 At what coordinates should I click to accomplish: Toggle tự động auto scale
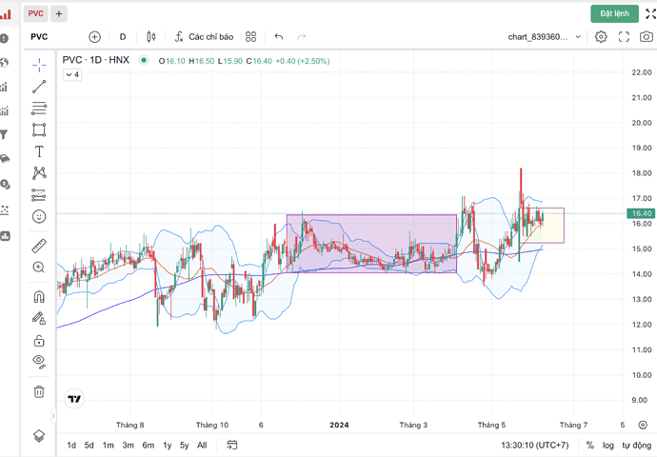point(636,446)
